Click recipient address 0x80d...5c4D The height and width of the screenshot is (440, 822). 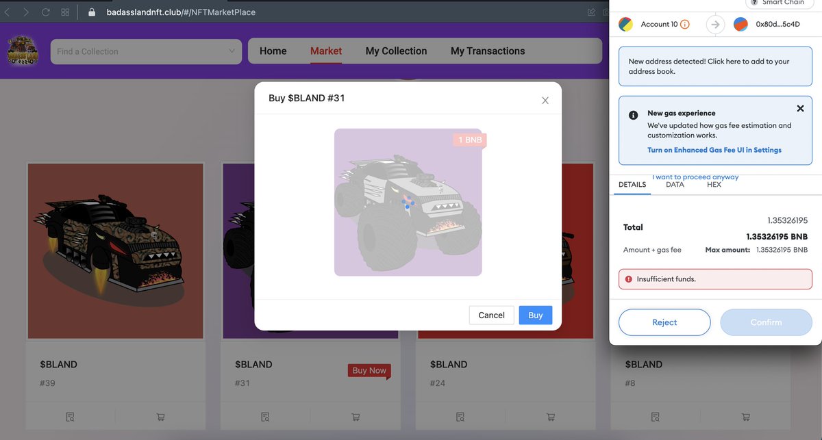[777, 25]
